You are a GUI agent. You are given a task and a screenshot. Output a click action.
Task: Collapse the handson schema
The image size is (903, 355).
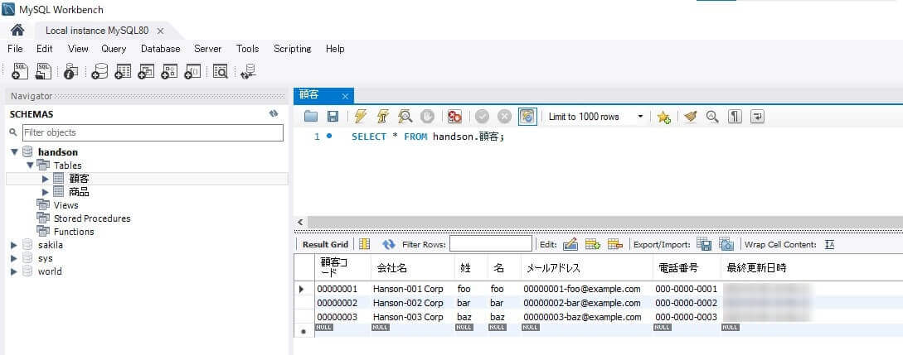(14, 152)
